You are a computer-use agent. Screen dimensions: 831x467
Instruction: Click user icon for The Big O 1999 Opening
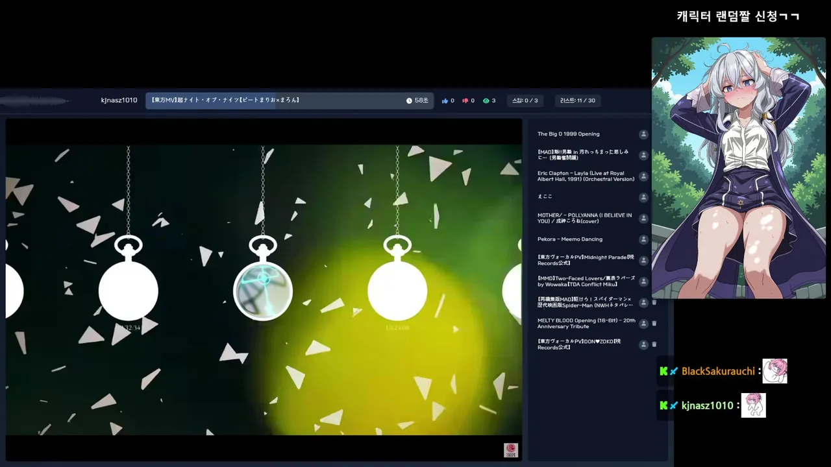click(643, 134)
